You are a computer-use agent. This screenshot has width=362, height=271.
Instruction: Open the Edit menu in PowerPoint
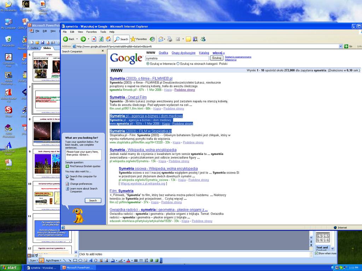(x=45, y=31)
